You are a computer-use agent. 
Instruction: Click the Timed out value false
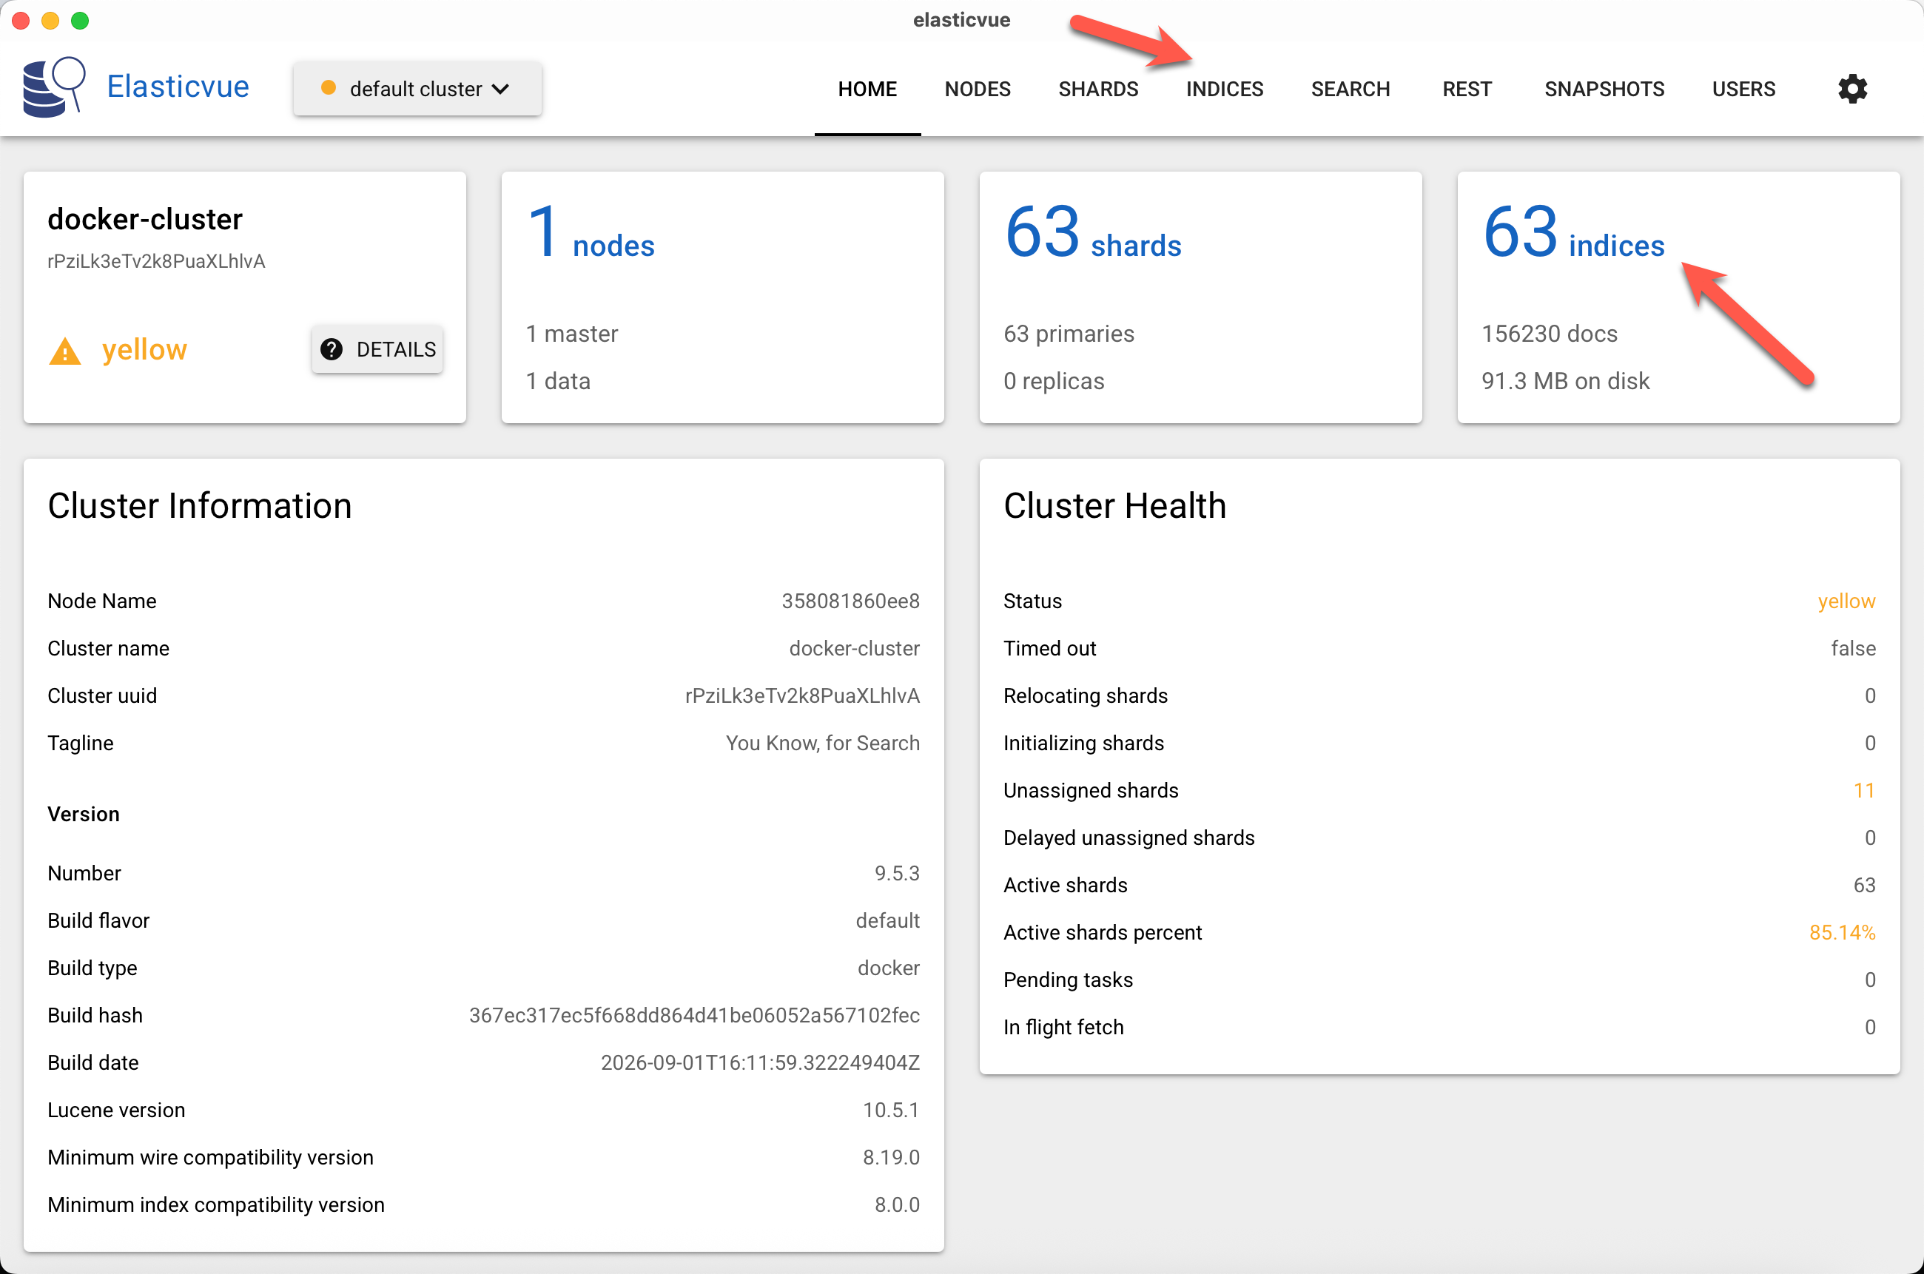pyautogui.click(x=1853, y=648)
